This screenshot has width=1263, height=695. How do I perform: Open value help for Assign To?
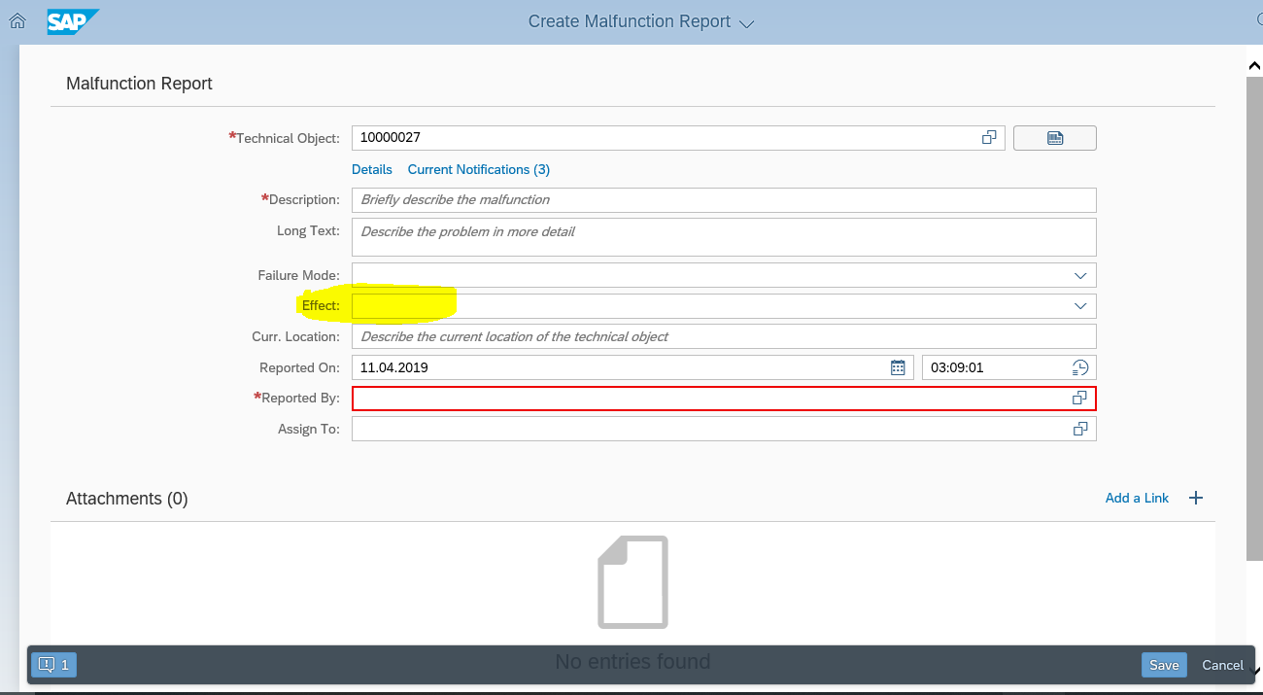coord(1079,429)
